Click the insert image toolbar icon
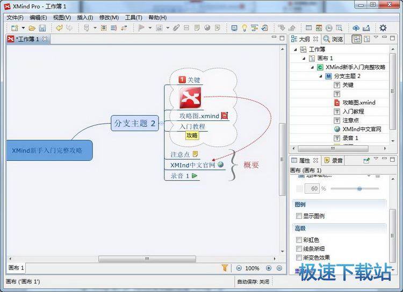The width and height of the screenshot is (403, 292). (x=159, y=28)
